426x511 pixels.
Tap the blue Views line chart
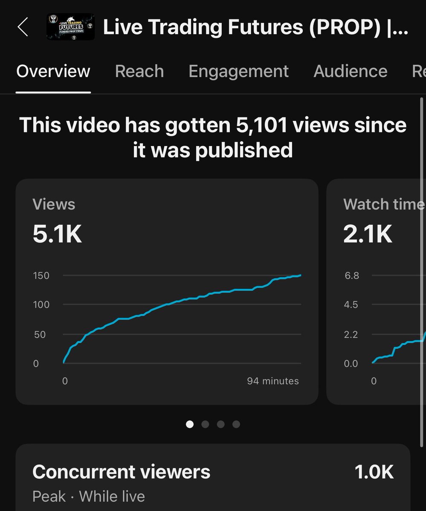point(182,319)
